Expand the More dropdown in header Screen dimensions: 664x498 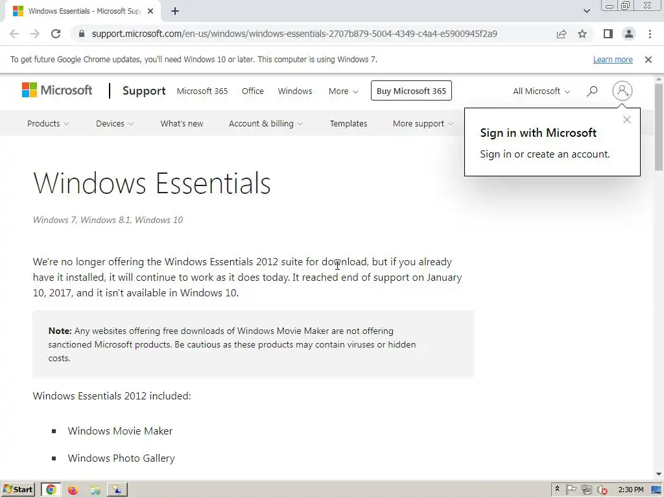(343, 91)
